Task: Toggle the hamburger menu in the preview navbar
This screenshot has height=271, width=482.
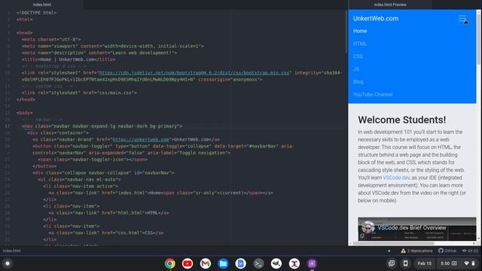Action: coord(462,19)
